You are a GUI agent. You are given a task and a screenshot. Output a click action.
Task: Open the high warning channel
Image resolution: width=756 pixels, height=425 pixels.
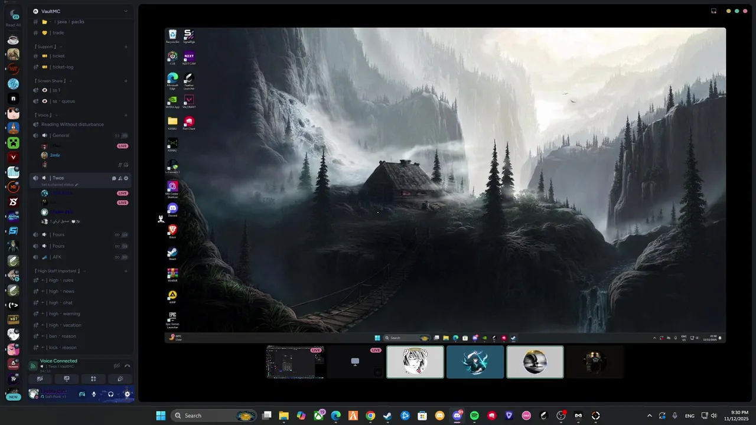point(81,314)
